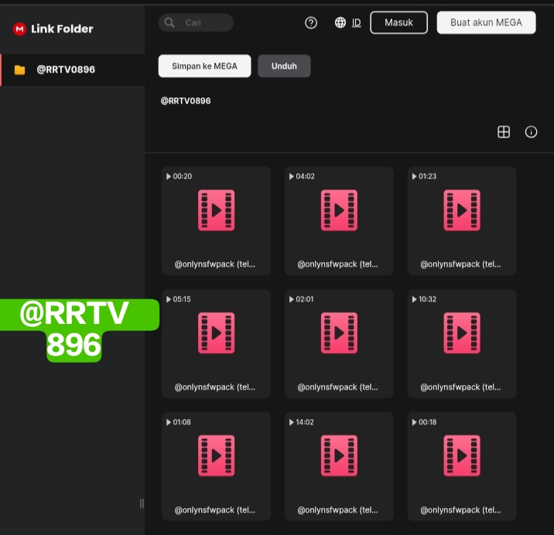Click the sidebar resize handle
Screen dimensions: 554x535
click(142, 503)
